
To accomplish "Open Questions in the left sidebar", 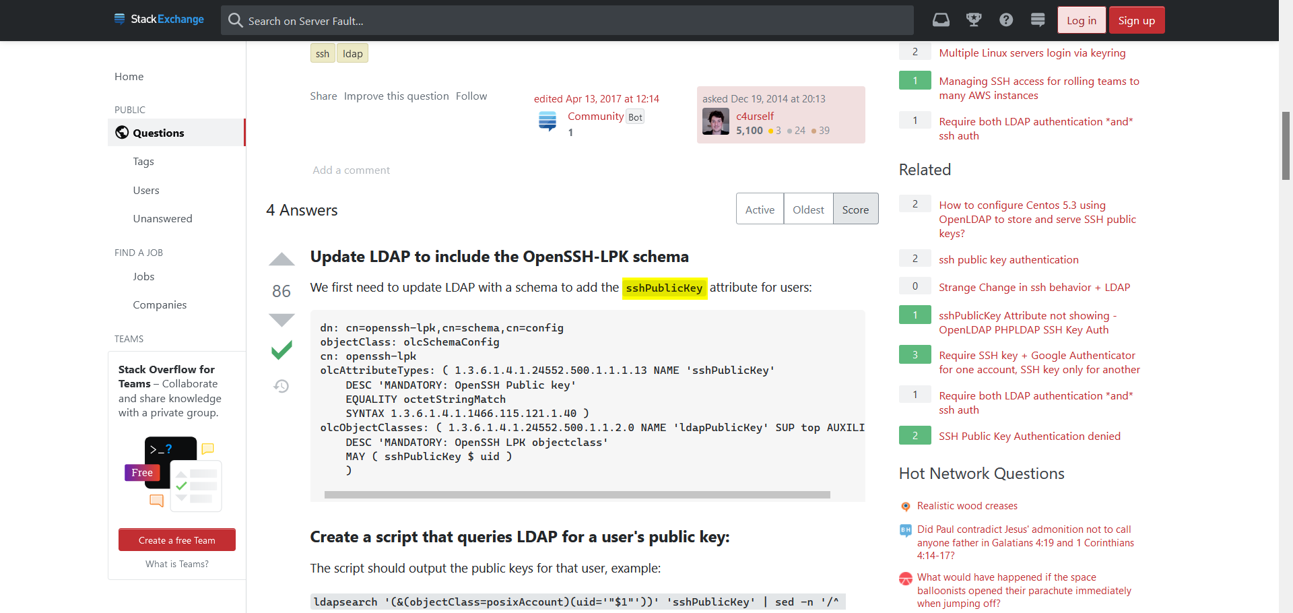I will tap(158, 133).
